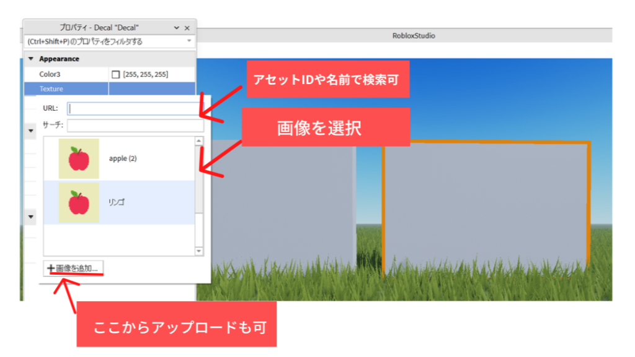Select the Color3 property label
This screenshot has height=357, width=635.
click(x=49, y=72)
